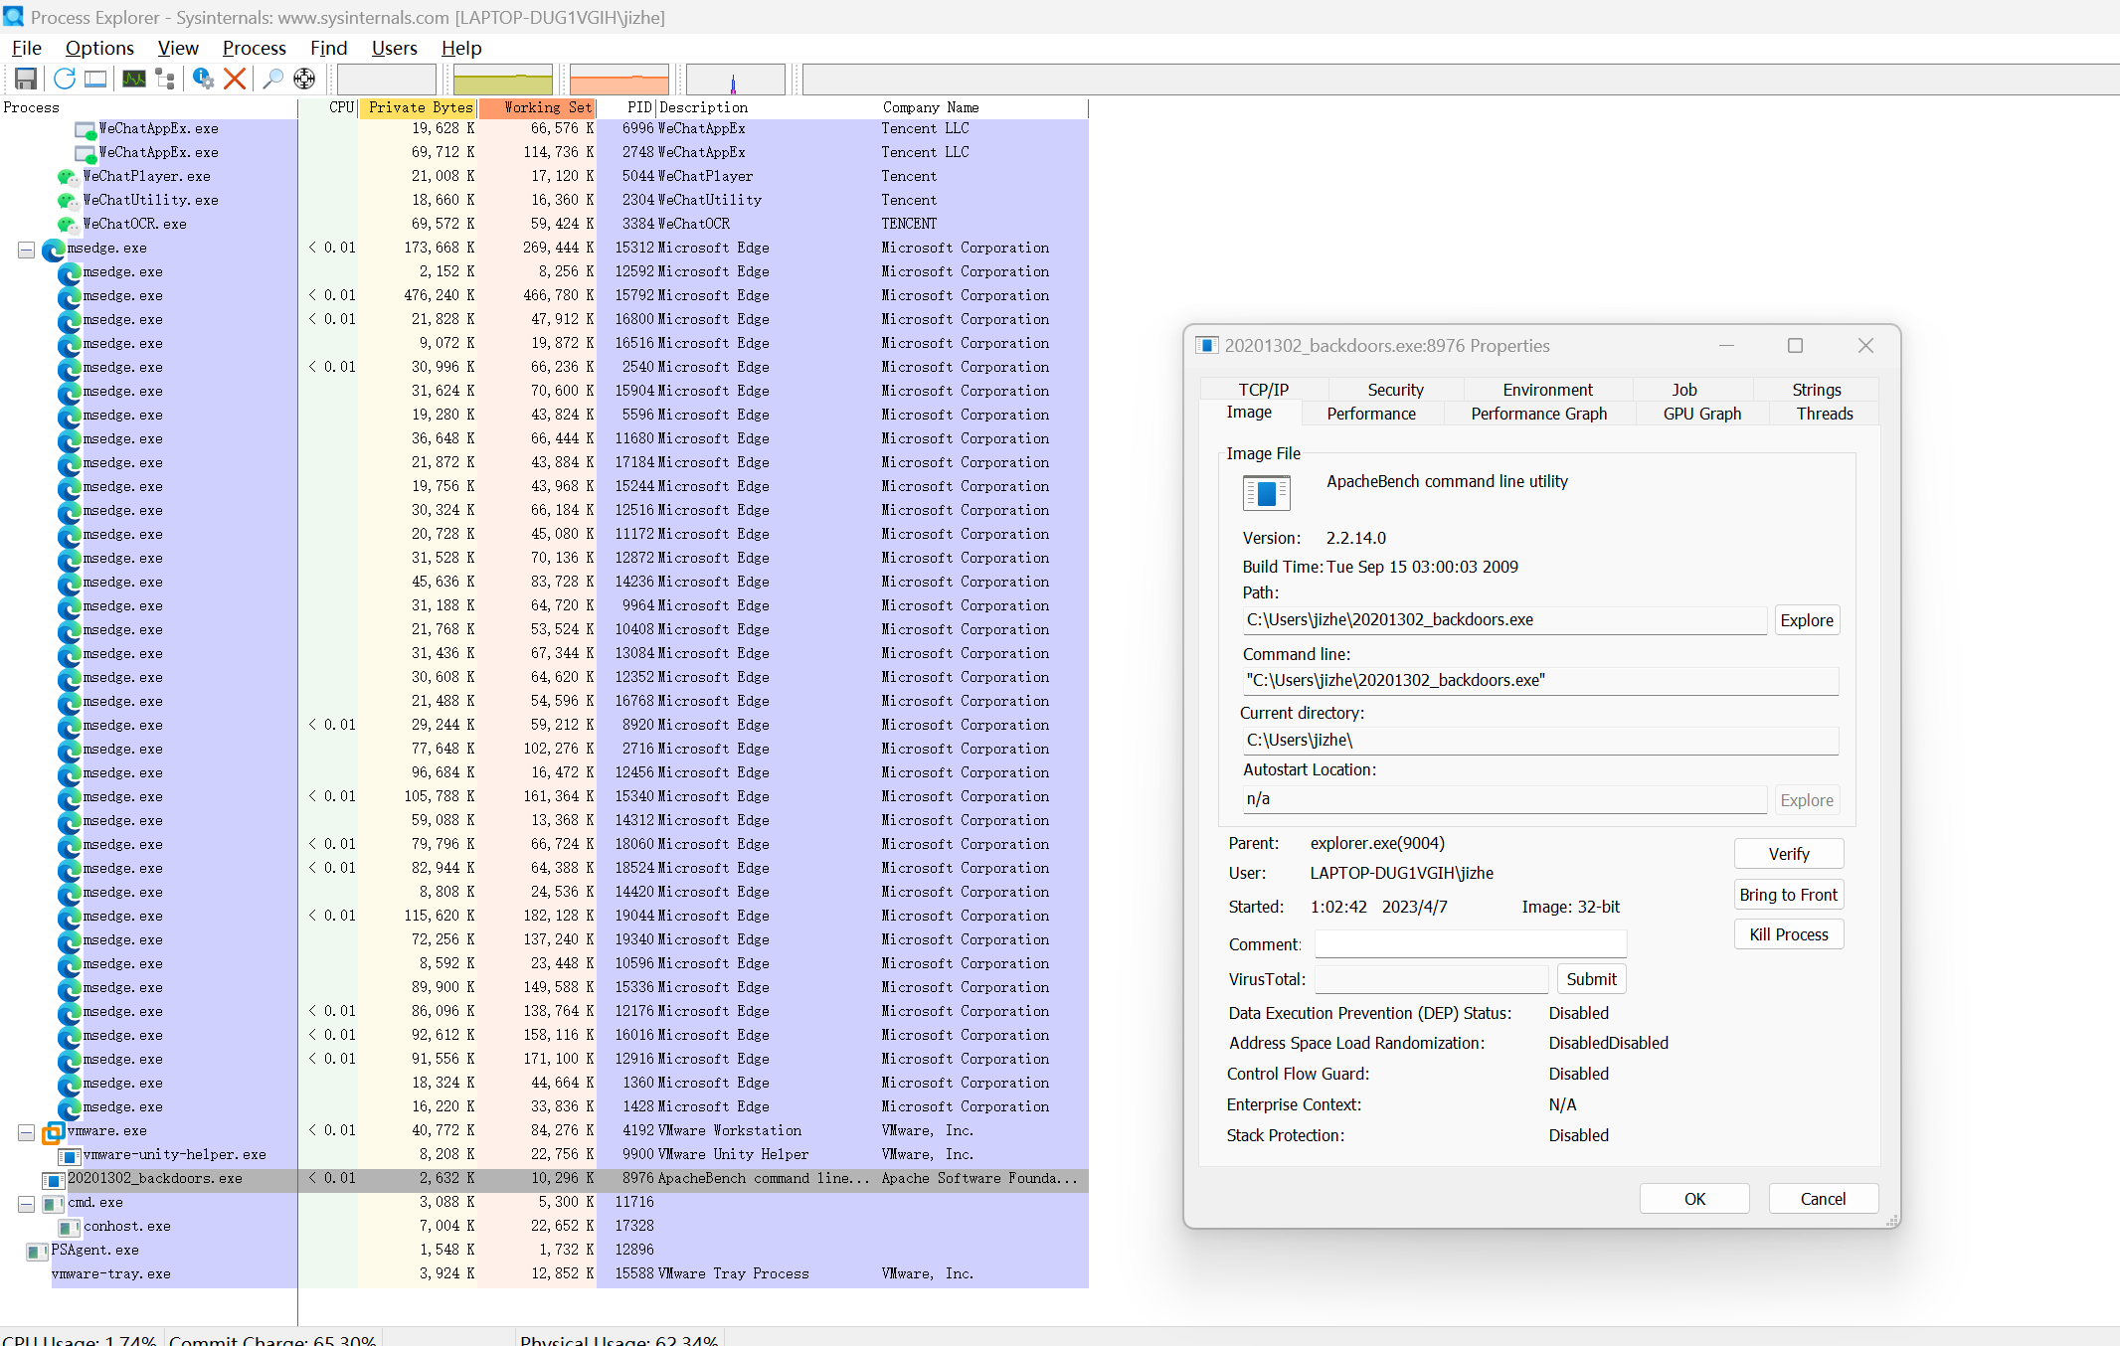Open process properties toolbar icon
The height and width of the screenshot is (1346, 2120).
(203, 79)
